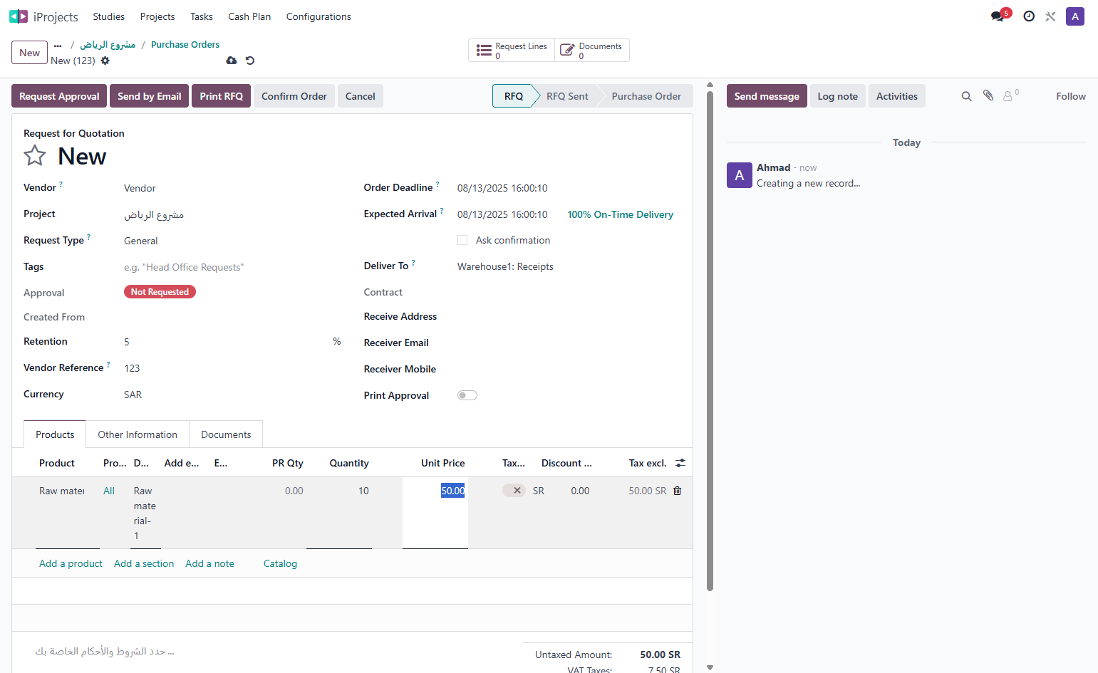Open the Currency SAR dropdown

click(x=232, y=395)
